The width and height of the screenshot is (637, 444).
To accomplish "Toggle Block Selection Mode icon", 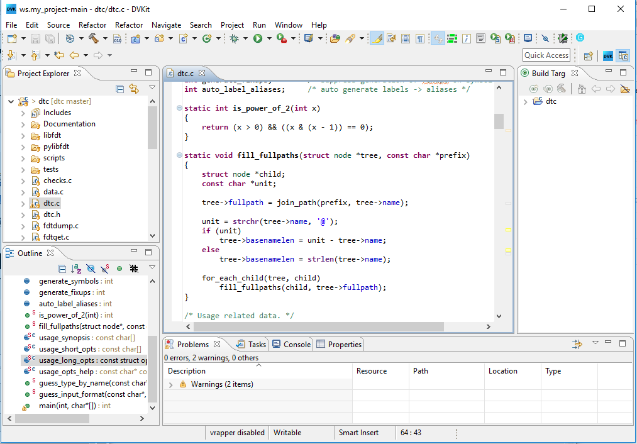I will 406,38.
